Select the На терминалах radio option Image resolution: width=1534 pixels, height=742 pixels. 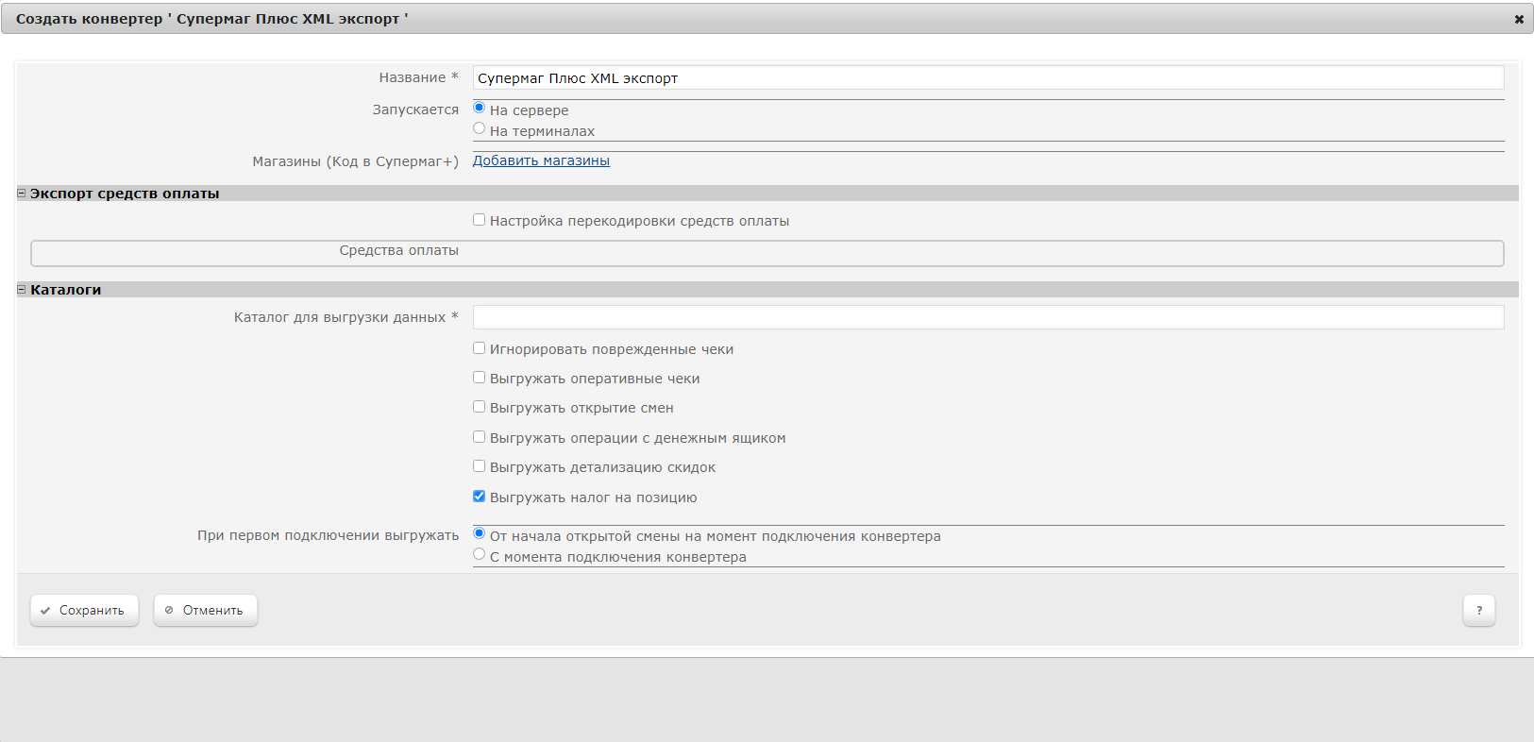tap(480, 129)
